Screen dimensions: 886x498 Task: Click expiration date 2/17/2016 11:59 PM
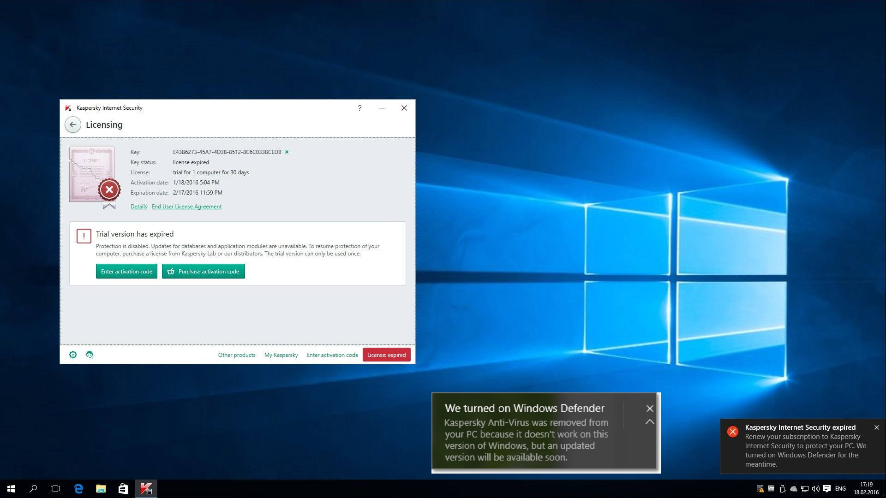click(x=198, y=193)
